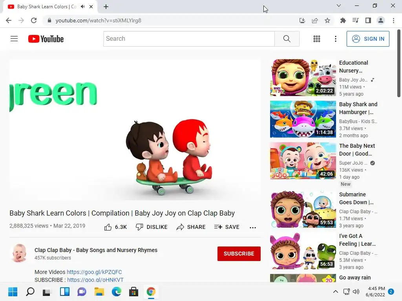
Task: Close the Baby Shark Learn Colors tab
Action: pyautogui.click(x=91, y=7)
